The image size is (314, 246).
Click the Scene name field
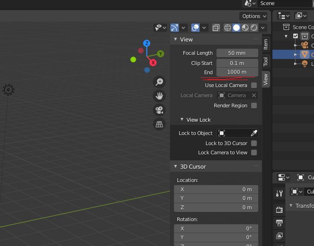click(x=285, y=3)
